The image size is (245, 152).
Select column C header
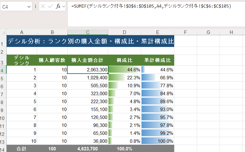(x=88, y=32)
